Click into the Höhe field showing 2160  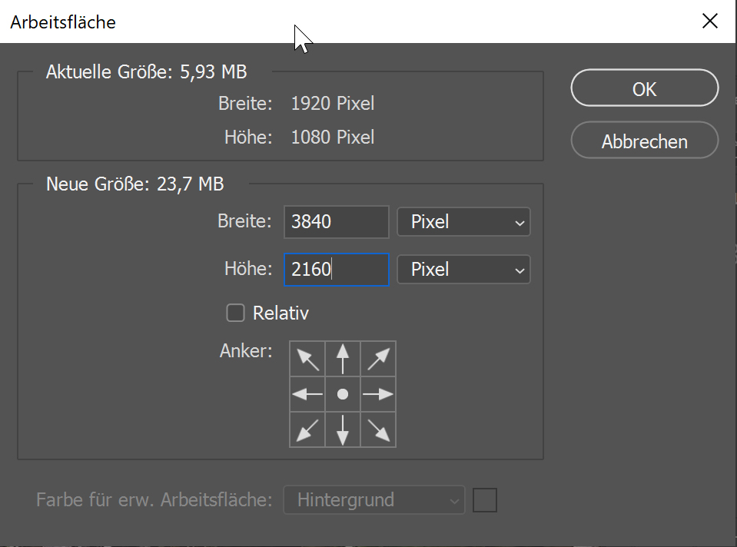pos(337,270)
